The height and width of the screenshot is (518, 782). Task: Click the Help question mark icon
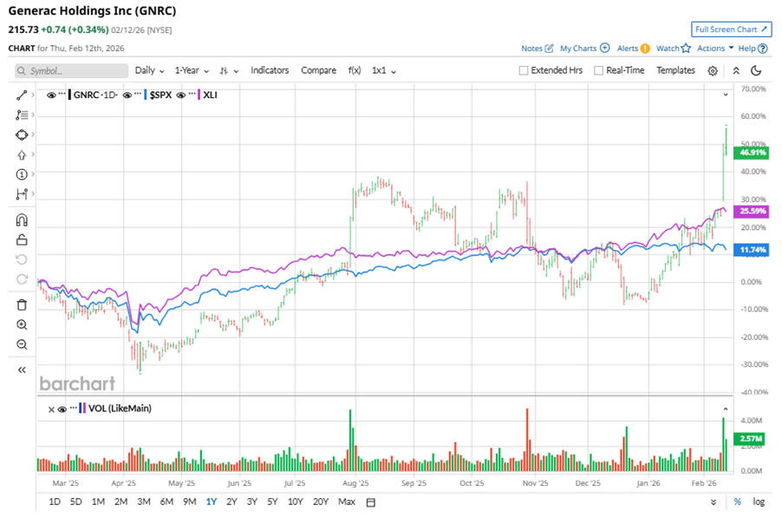pyautogui.click(x=763, y=49)
